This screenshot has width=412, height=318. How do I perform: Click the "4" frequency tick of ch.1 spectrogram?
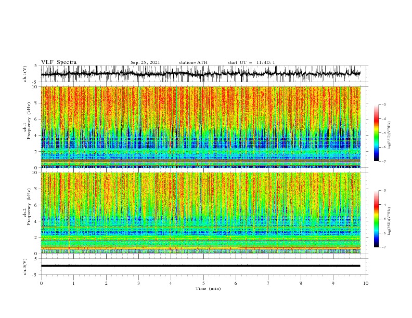pos(36,136)
